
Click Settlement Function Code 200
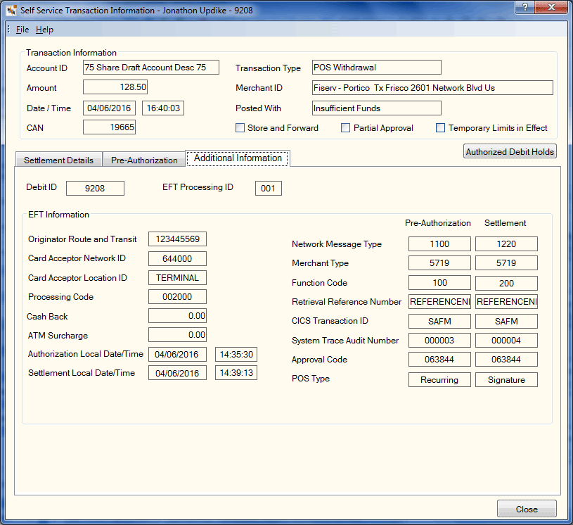click(x=506, y=283)
